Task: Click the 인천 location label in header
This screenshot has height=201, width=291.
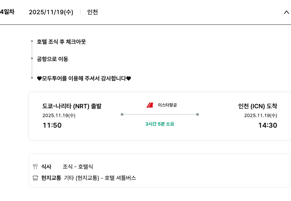Action: click(92, 12)
